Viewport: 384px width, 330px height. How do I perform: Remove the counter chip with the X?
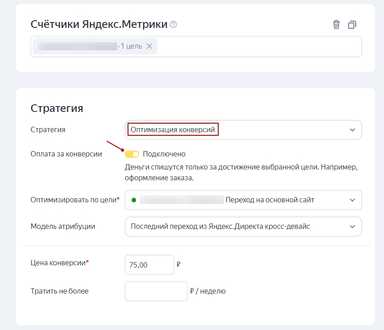point(150,46)
